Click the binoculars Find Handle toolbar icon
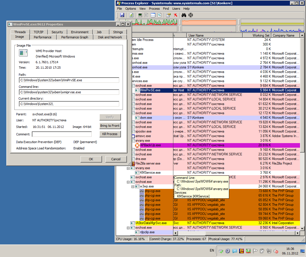306x257 pixels. (184, 15)
